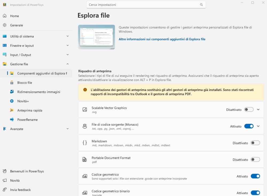This screenshot has height=196, width=267.
Task: Disable the Codice geometrico toggle
Action: tap(255, 176)
